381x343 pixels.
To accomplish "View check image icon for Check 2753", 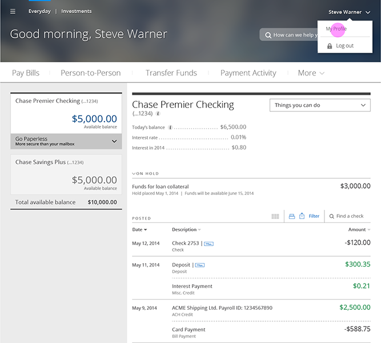I will coord(208,244).
